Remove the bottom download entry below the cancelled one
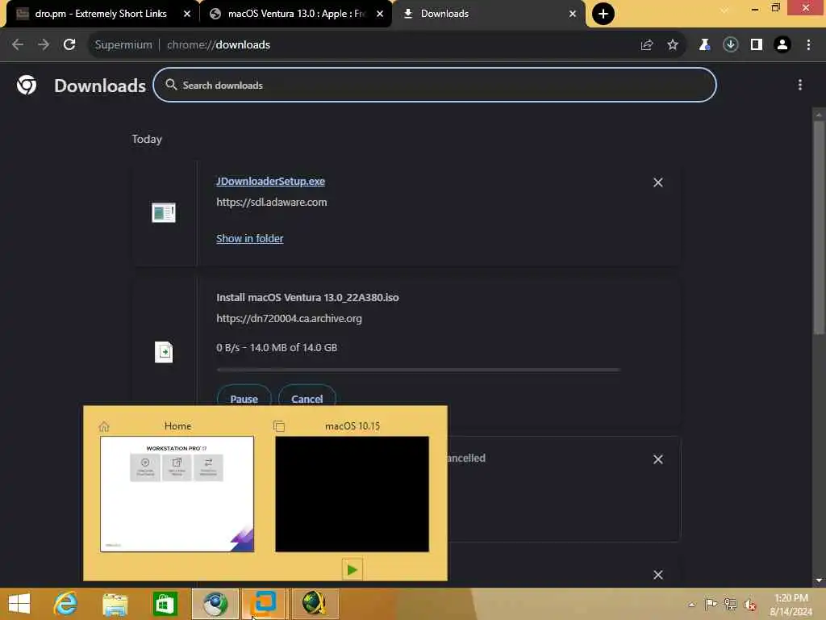This screenshot has width=826, height=620. [x=658, y=575]
